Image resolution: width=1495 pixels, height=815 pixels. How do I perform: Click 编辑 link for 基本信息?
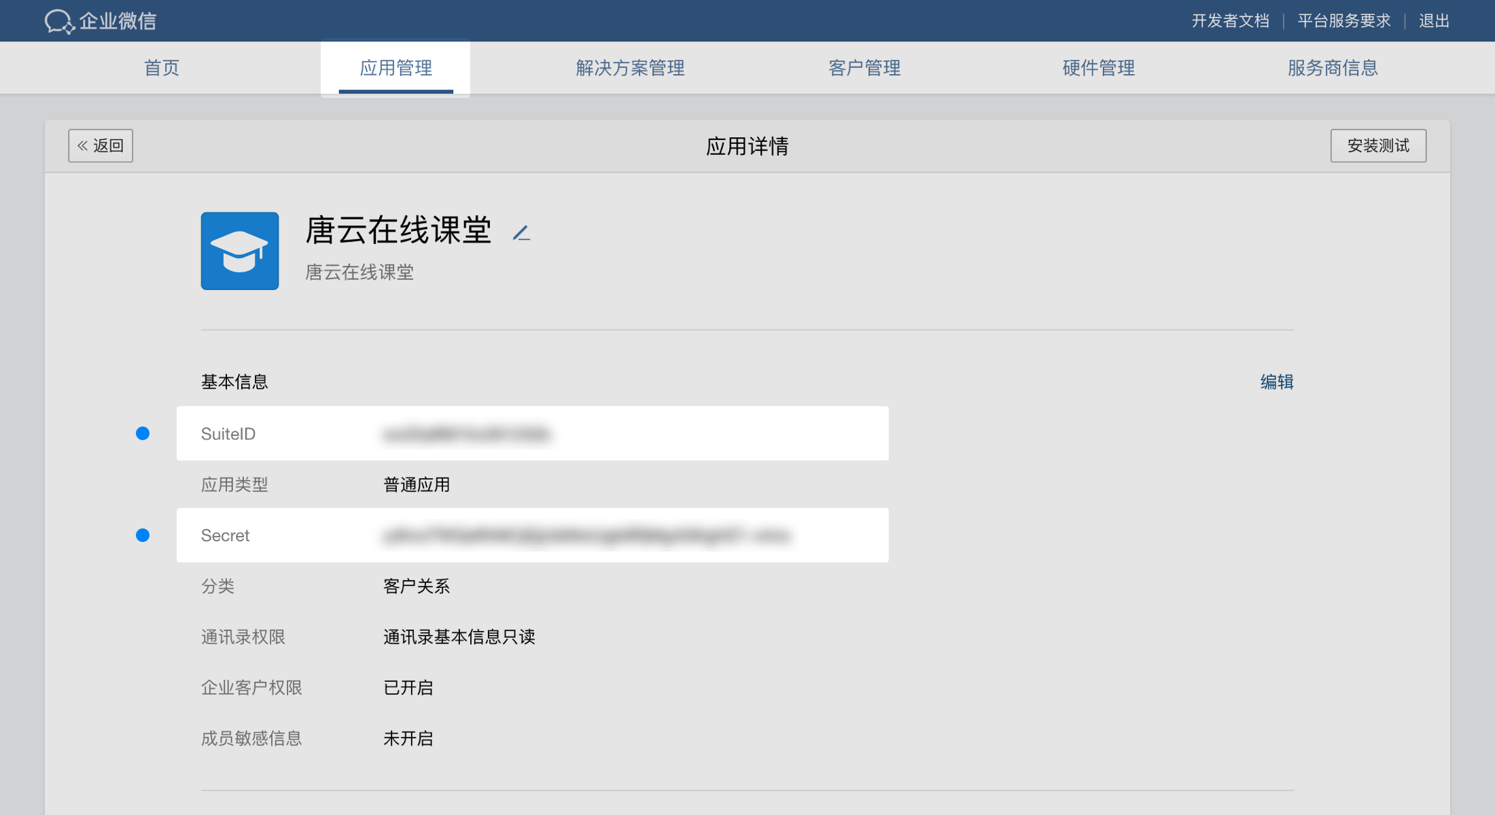point(1277,382)
